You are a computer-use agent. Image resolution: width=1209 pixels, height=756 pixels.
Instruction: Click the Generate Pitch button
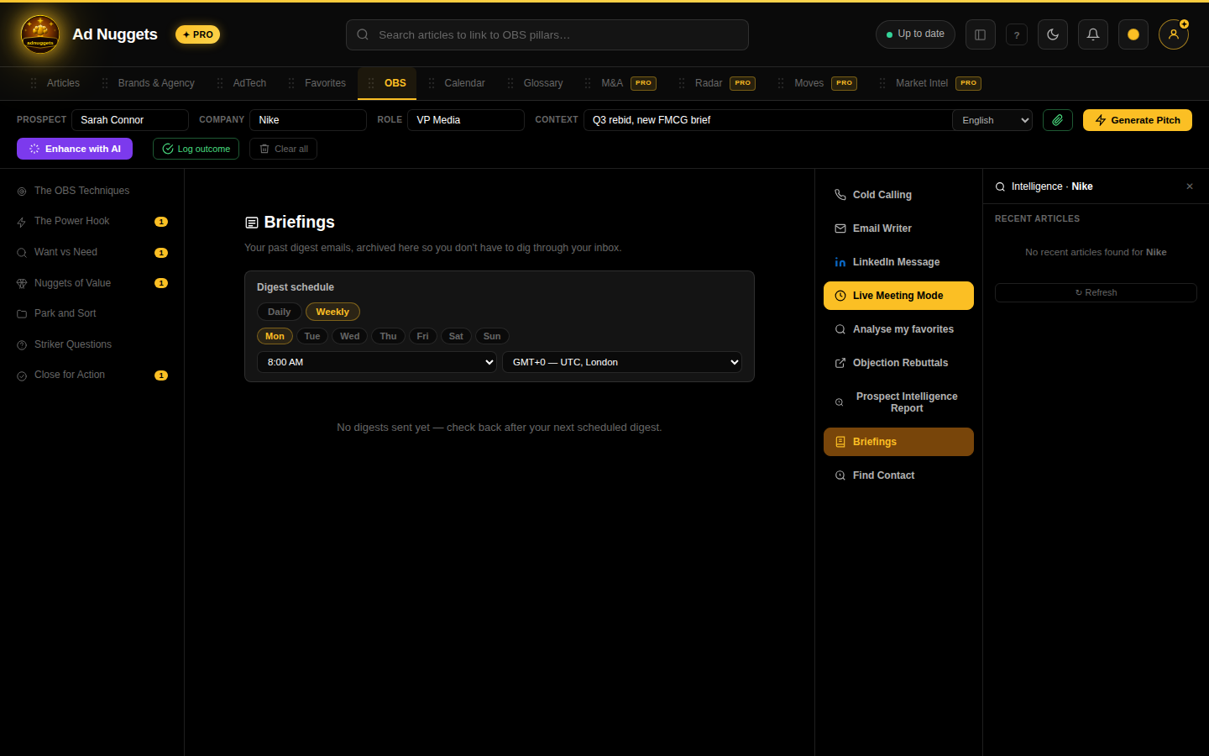tap(1138, 120)
